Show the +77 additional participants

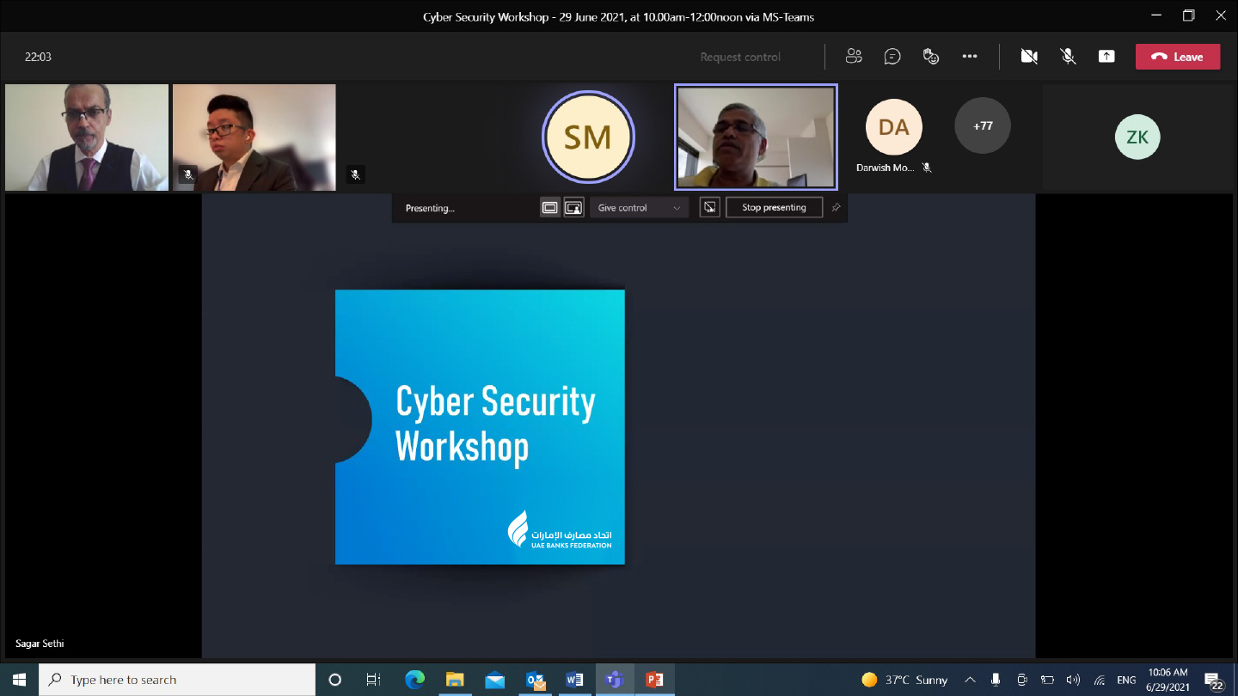pos(983,126)
